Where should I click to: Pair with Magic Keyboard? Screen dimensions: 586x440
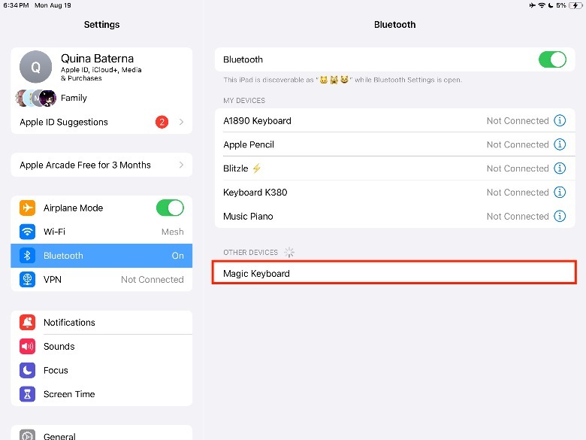click(x=394, y=273)
